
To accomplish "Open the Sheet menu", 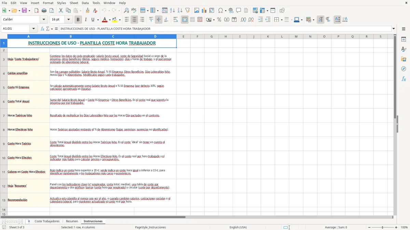I will [74, 3].
